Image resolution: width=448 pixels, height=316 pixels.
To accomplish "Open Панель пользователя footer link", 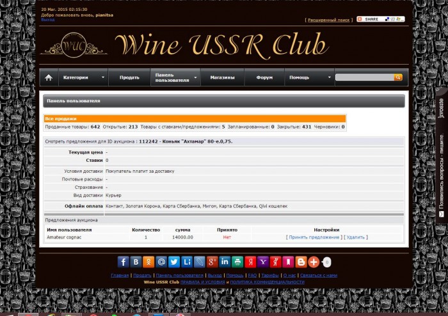I will (x=179, y=275).
